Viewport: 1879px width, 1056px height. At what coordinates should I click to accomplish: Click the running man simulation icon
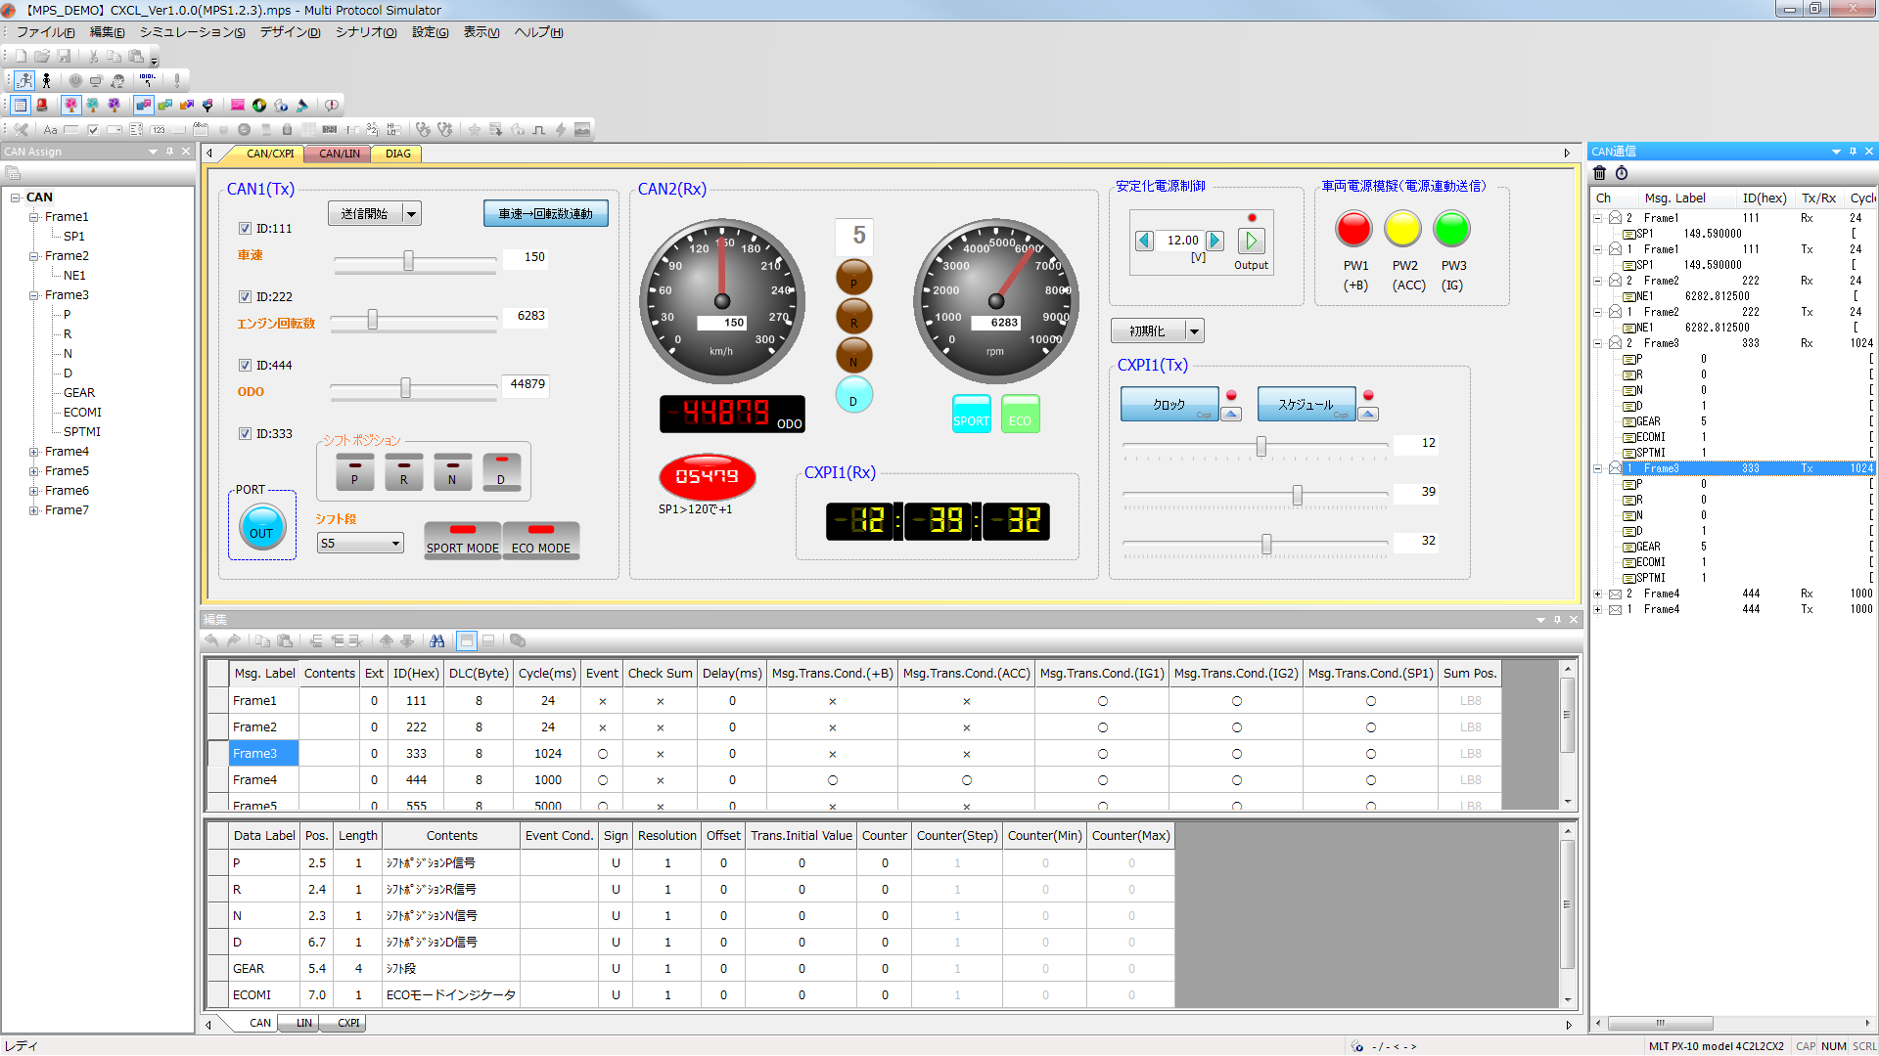click(24, 80)
